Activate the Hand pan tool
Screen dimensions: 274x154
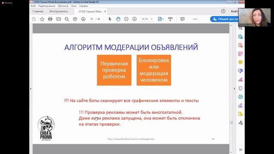click(x=118, y=19)
